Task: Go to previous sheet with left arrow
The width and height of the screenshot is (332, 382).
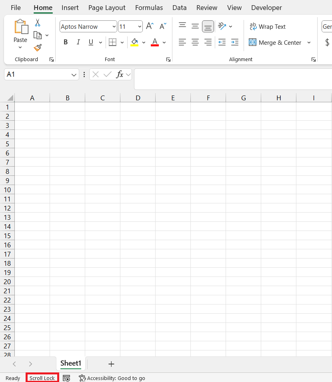Action: 14,364
